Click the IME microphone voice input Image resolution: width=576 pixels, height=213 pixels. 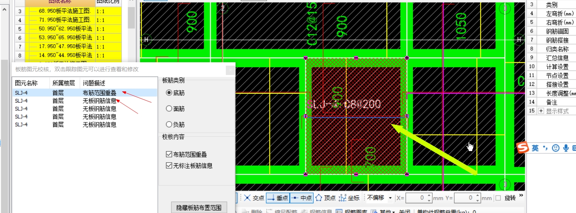(566, 148)
